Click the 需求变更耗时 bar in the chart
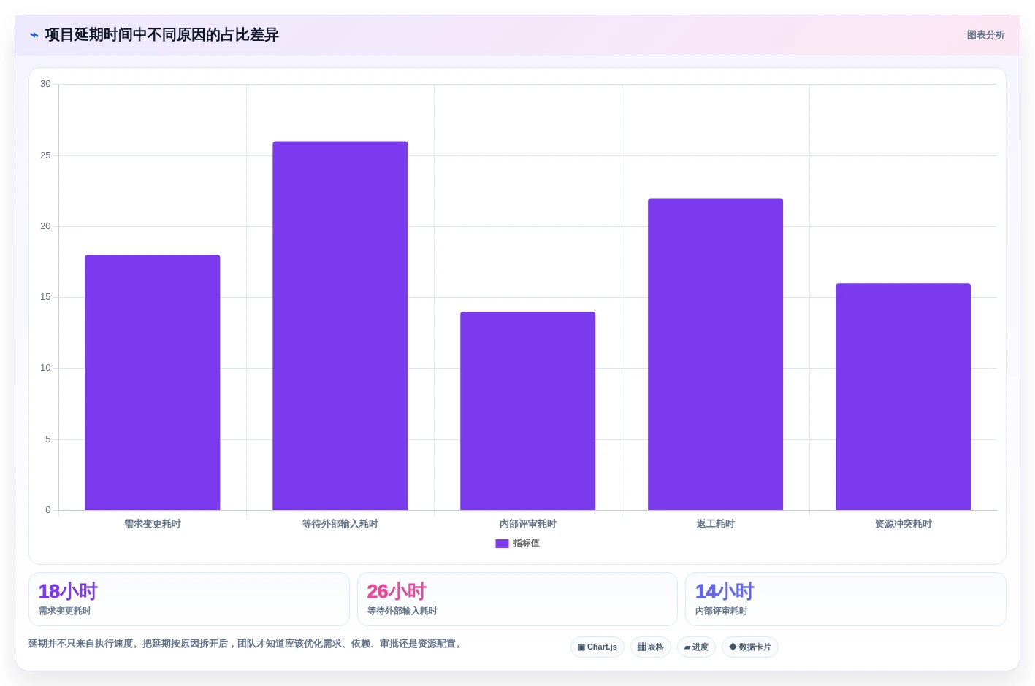 click(152, 382)
